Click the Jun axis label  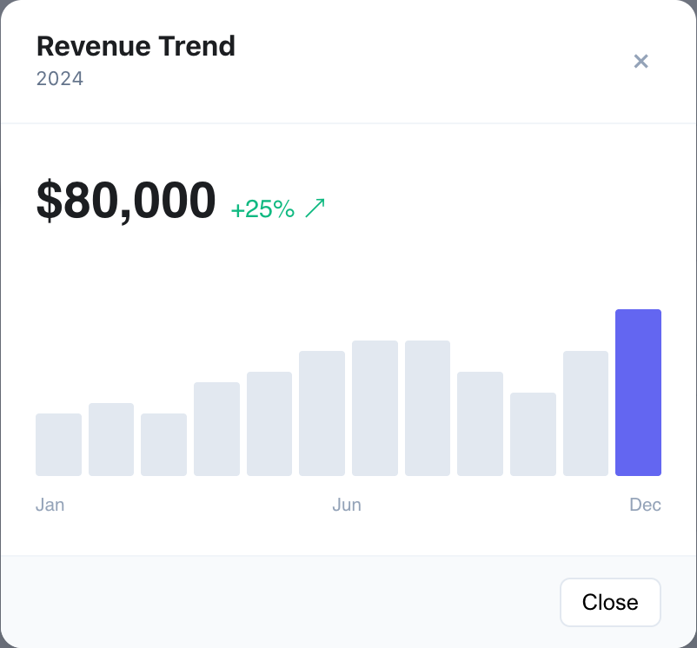click(348, 505)
